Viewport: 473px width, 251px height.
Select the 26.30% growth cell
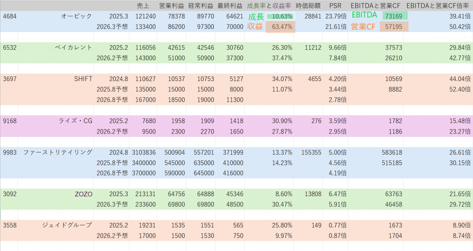point(282,47)
